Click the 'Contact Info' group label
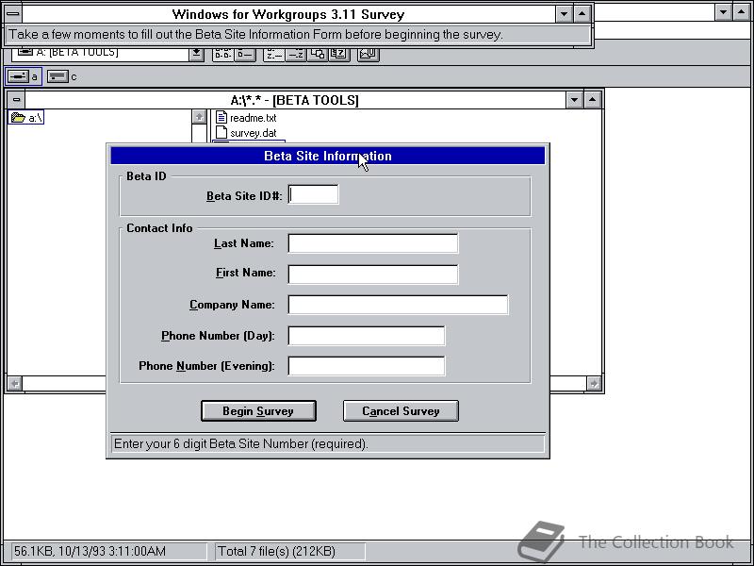 (x=159, y=228)
